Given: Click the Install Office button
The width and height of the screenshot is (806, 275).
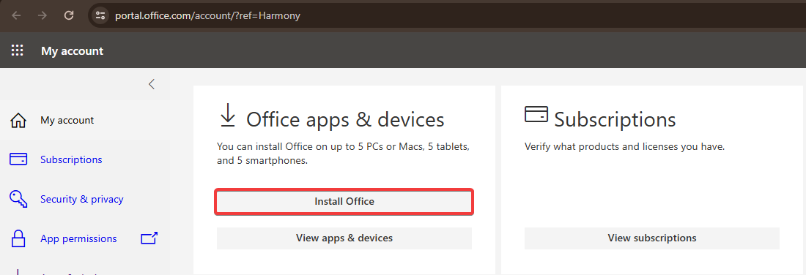Looking at the screenshot, I should click(344, 202).
